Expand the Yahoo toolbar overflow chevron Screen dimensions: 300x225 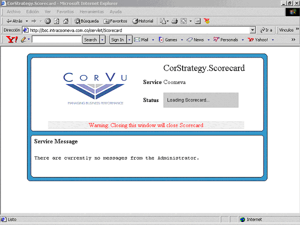(293, 39)
